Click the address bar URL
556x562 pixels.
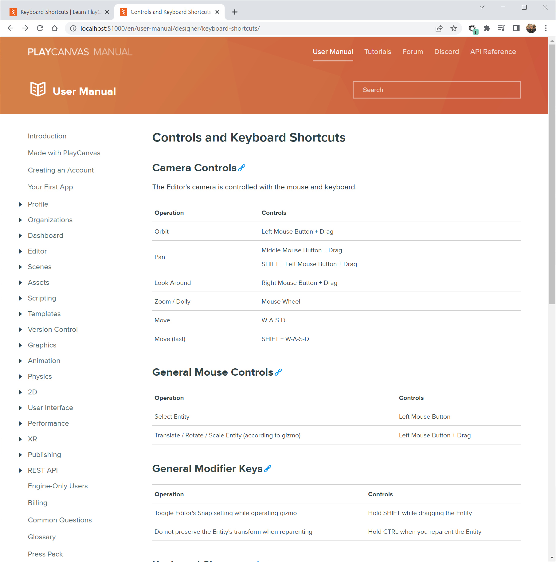click(x=170, y=28)
